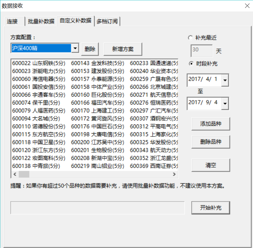The image size is (253, 248).
Task: Click the horizontal scrollbar thumb
Action: coord(24,174)
